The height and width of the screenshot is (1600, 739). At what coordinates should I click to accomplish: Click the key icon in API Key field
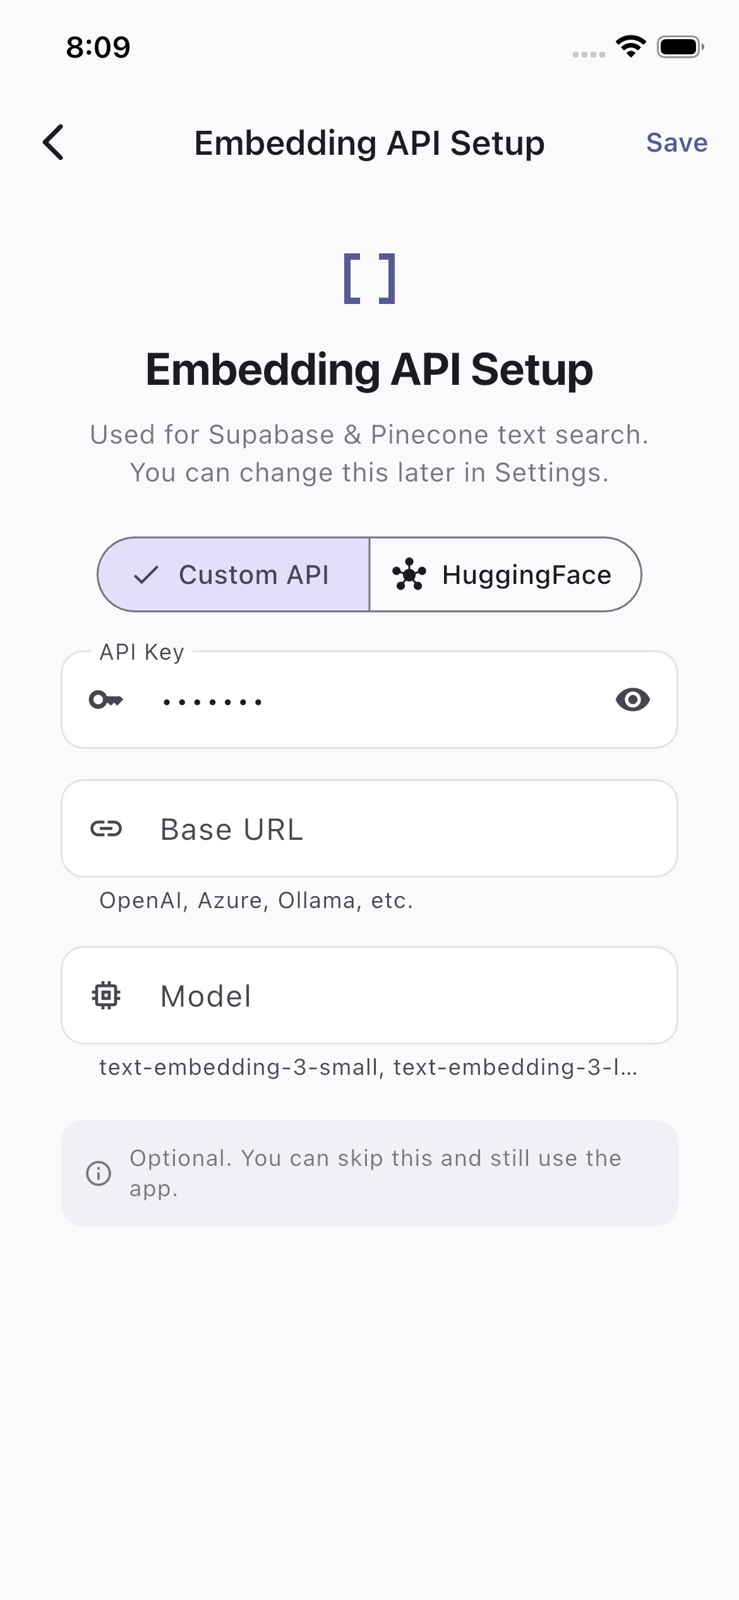pyautogui.click(x=105, y=700)
